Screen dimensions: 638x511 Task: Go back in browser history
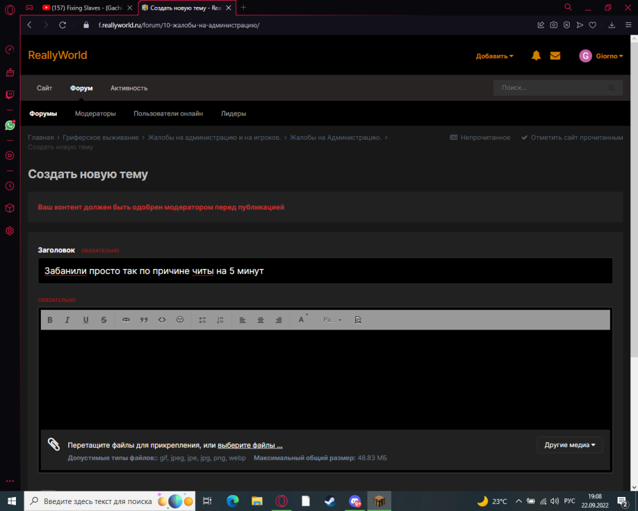pos(29,26)
